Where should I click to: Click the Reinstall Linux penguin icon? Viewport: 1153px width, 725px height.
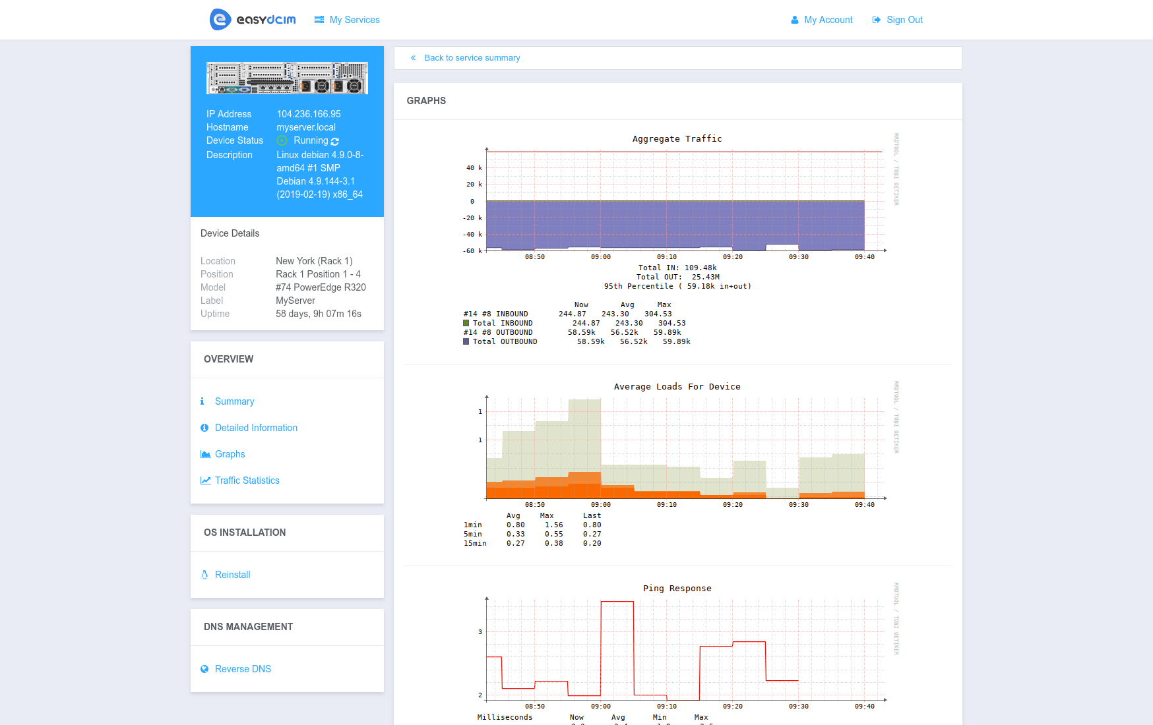pos(204,575)
